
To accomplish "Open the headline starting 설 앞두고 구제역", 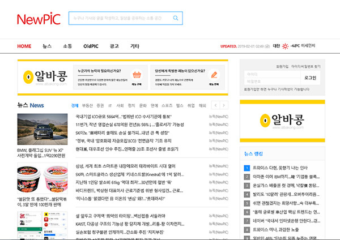I will pos(120,216).
